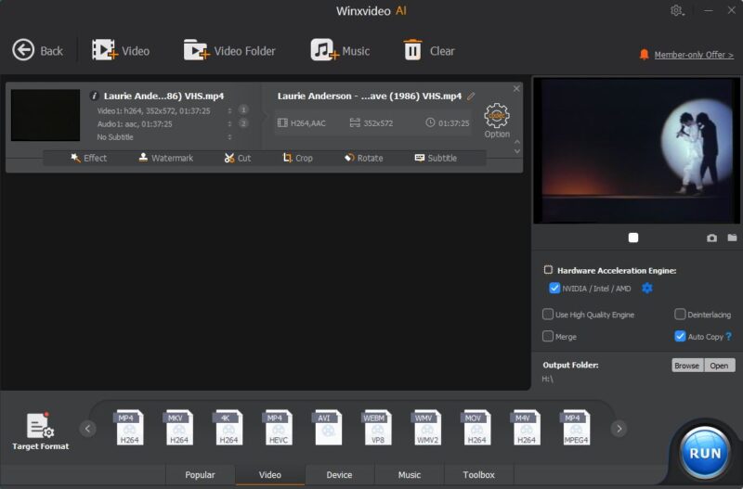Browse for the output folder
Screen dimensions: 743x489
687,366
